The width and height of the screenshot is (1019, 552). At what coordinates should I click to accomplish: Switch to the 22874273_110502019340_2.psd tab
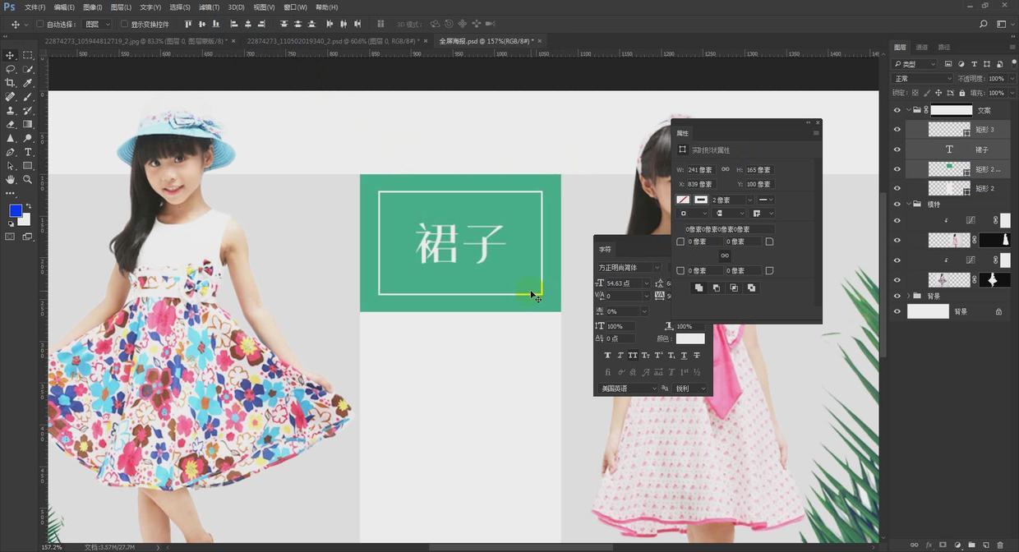coord(330,40)
